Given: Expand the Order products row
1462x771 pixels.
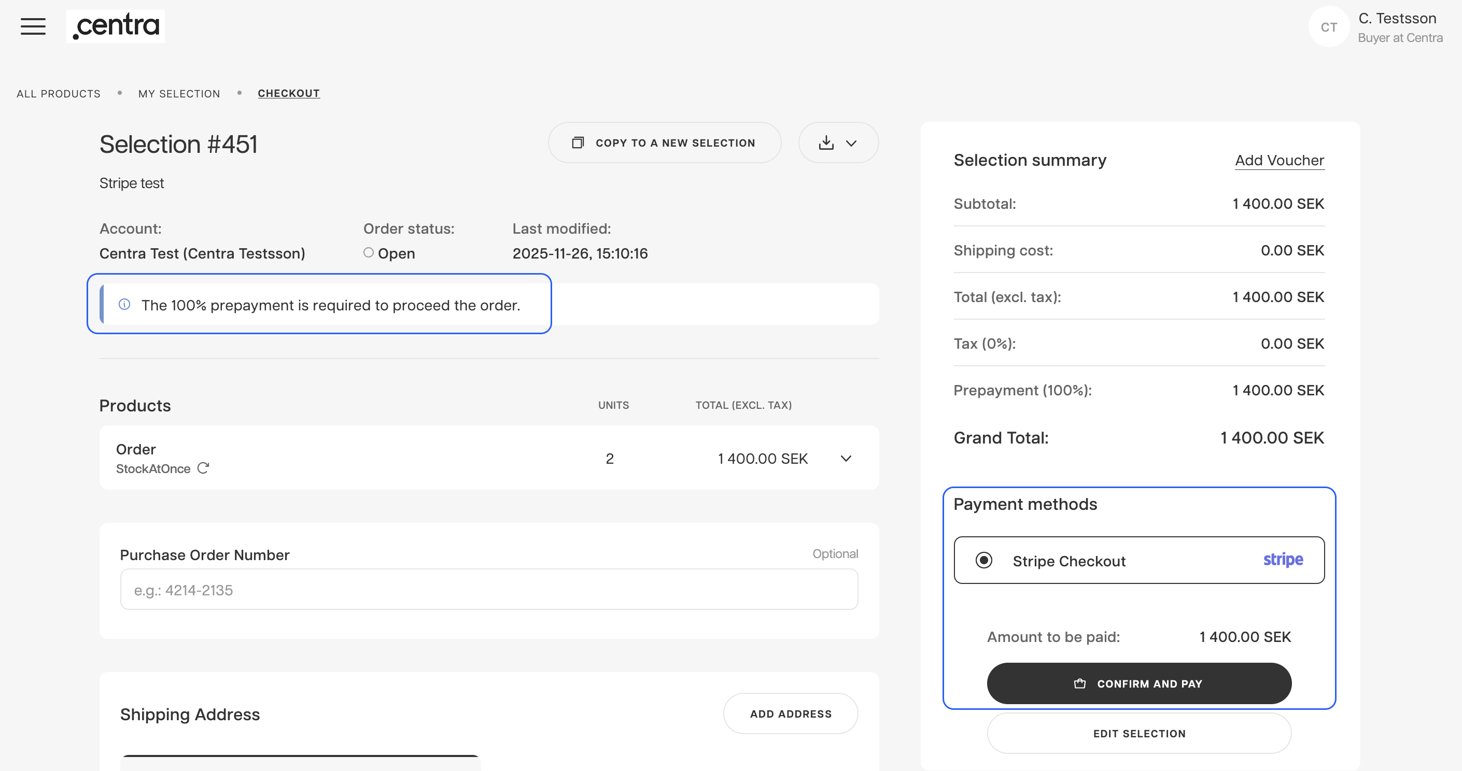Looking at the screenshot, I should coord(846,459).
